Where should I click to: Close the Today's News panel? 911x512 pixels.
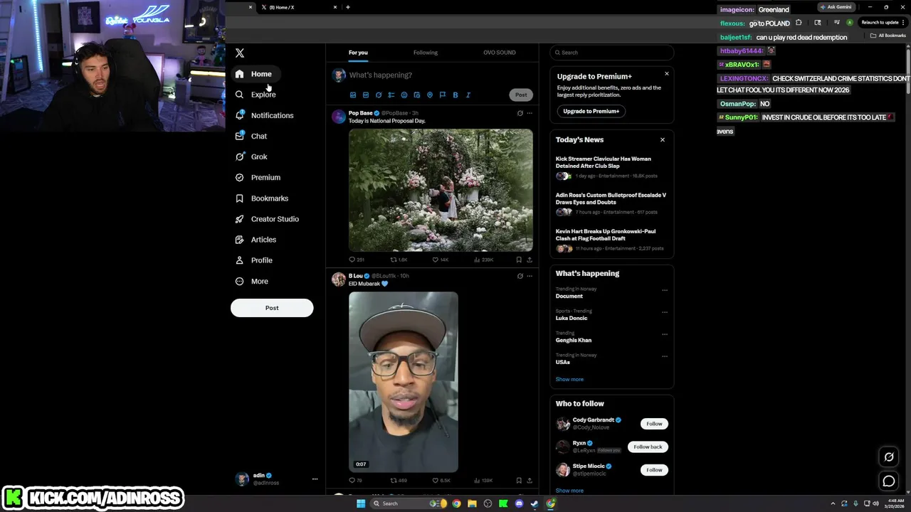click(663, 140)
